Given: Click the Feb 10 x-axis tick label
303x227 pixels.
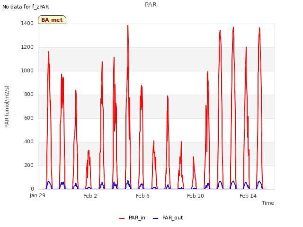Looking at the screenshot, I should click(196, 196).
